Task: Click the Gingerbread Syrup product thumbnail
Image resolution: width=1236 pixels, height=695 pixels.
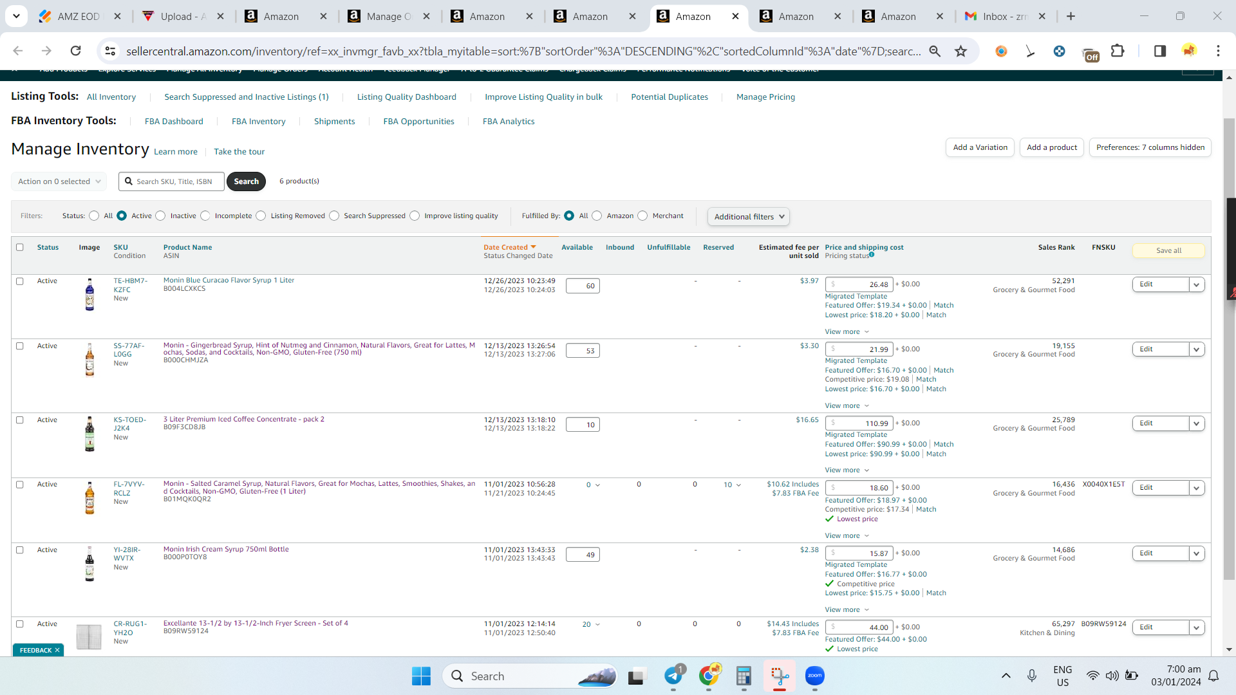Action: [89, 360]
